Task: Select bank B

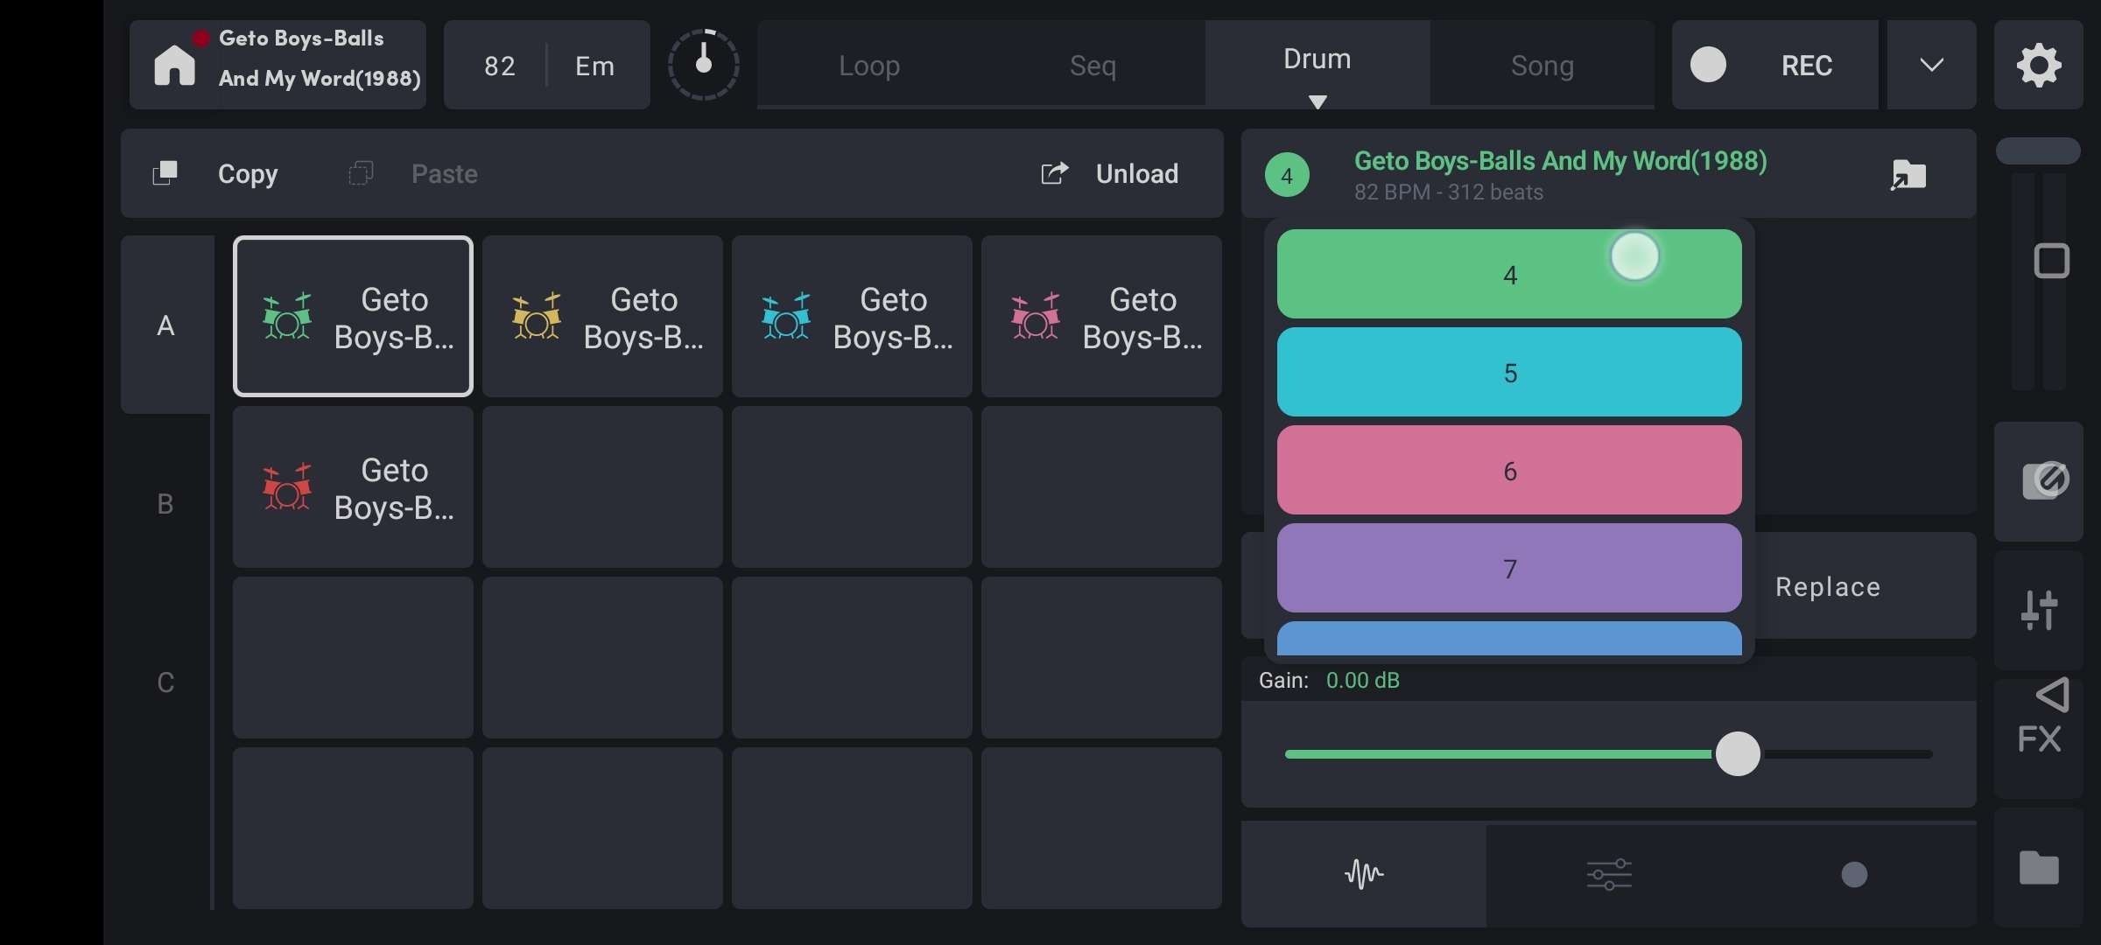Action: pyautogui.click(x=165, y=504)
